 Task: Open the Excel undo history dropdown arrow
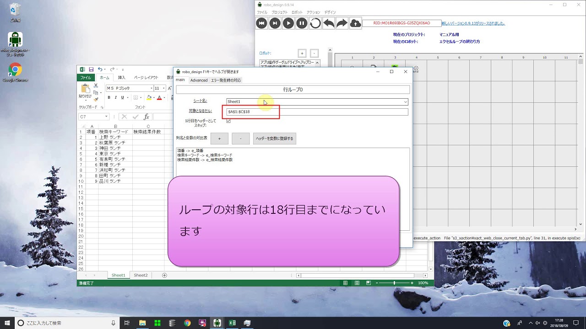[105, 69]
